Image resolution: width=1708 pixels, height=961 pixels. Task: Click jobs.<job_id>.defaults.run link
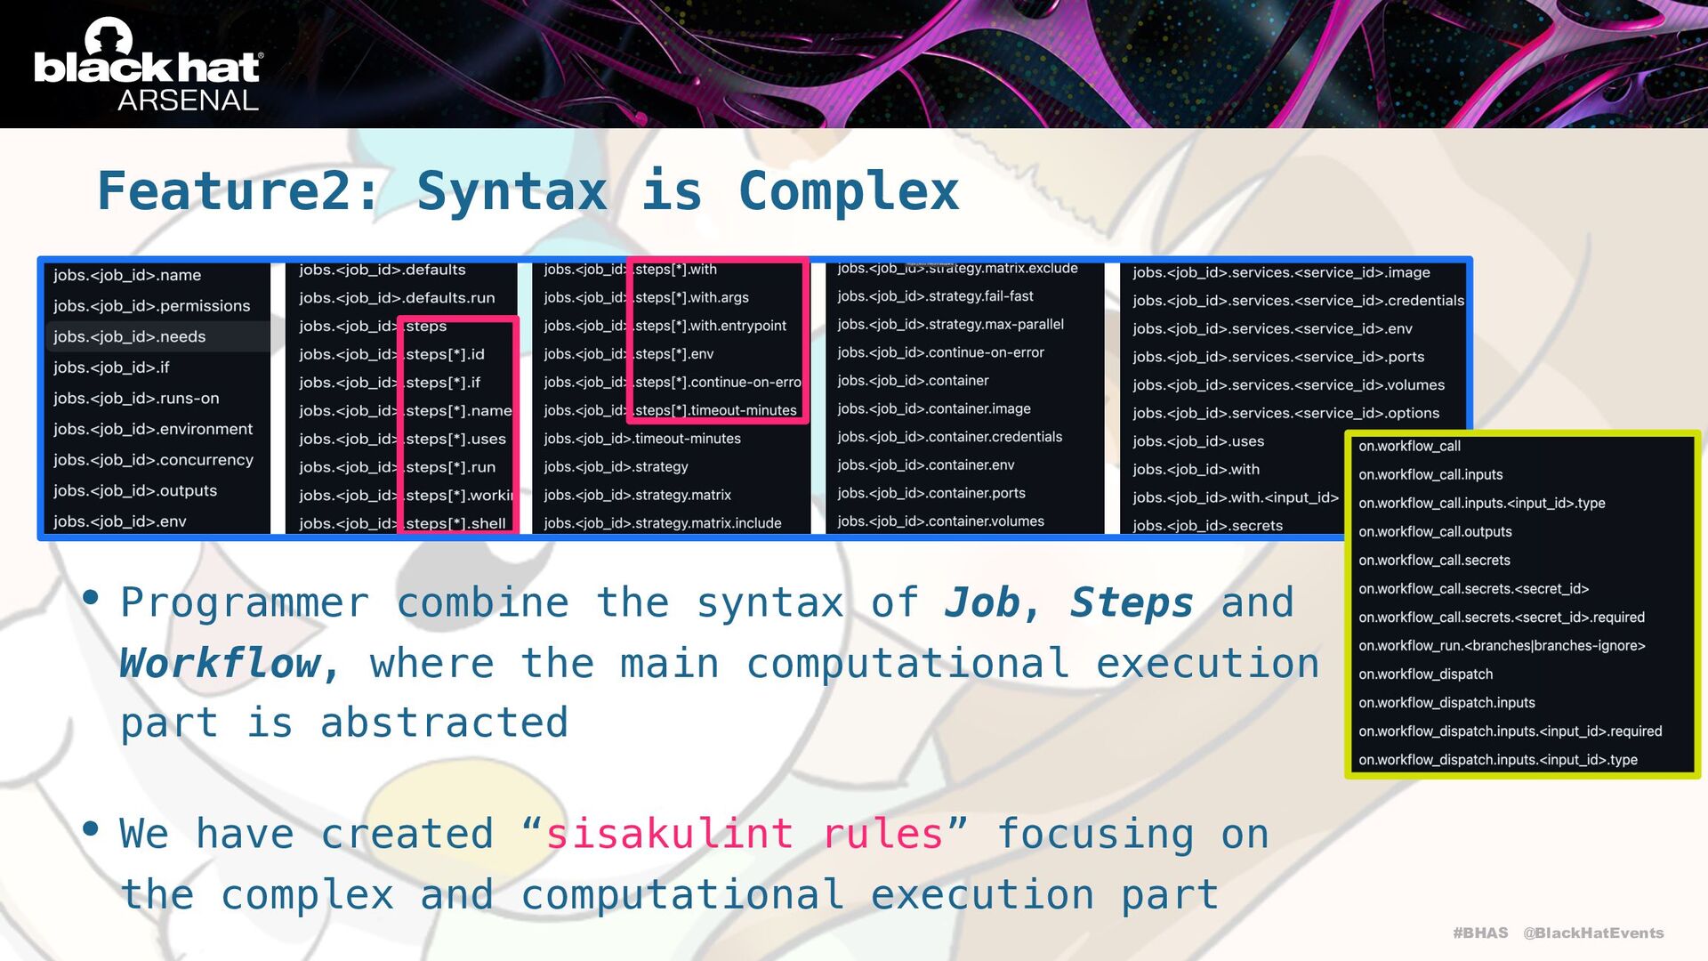coord(397,297)
